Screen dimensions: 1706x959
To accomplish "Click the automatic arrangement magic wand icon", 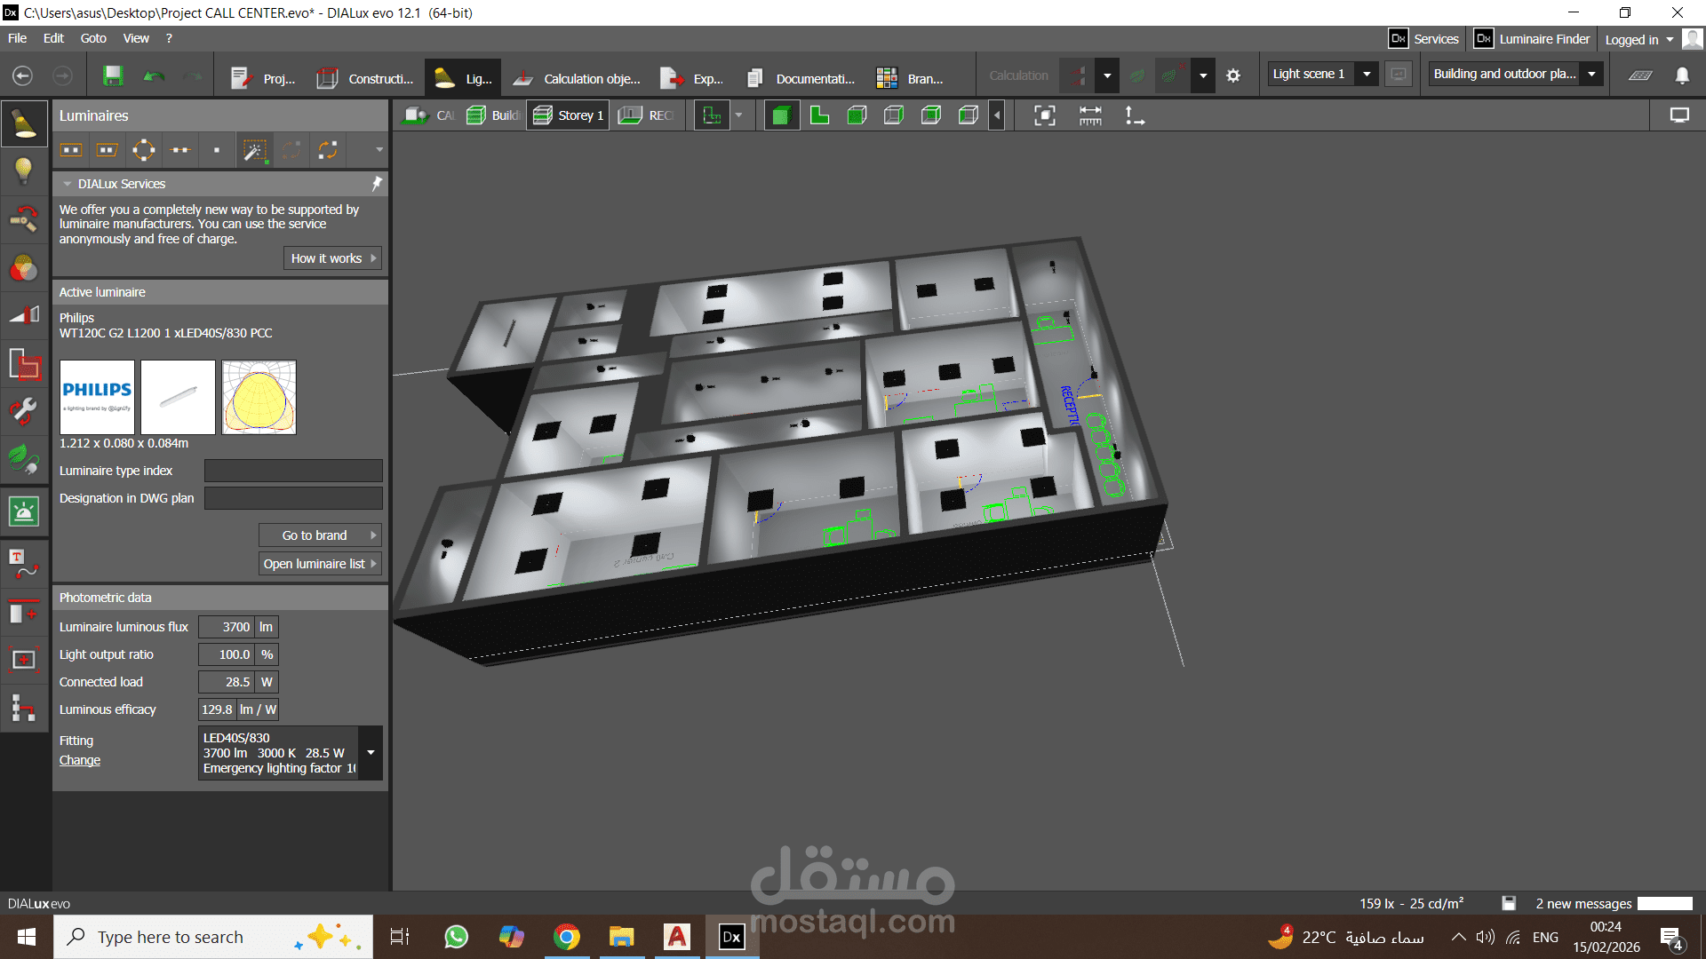I will point(254,150).
